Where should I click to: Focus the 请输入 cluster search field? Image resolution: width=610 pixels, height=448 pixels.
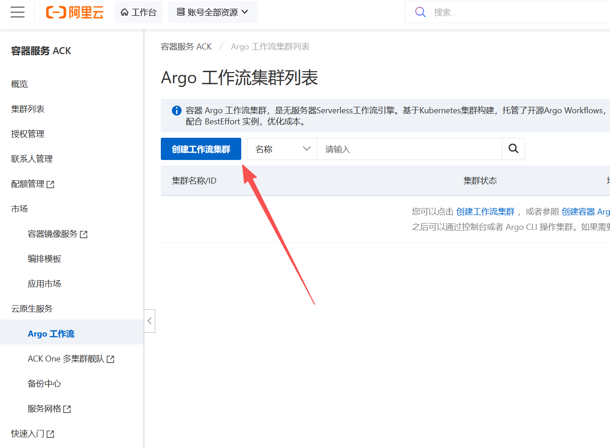tap(409, 149)
